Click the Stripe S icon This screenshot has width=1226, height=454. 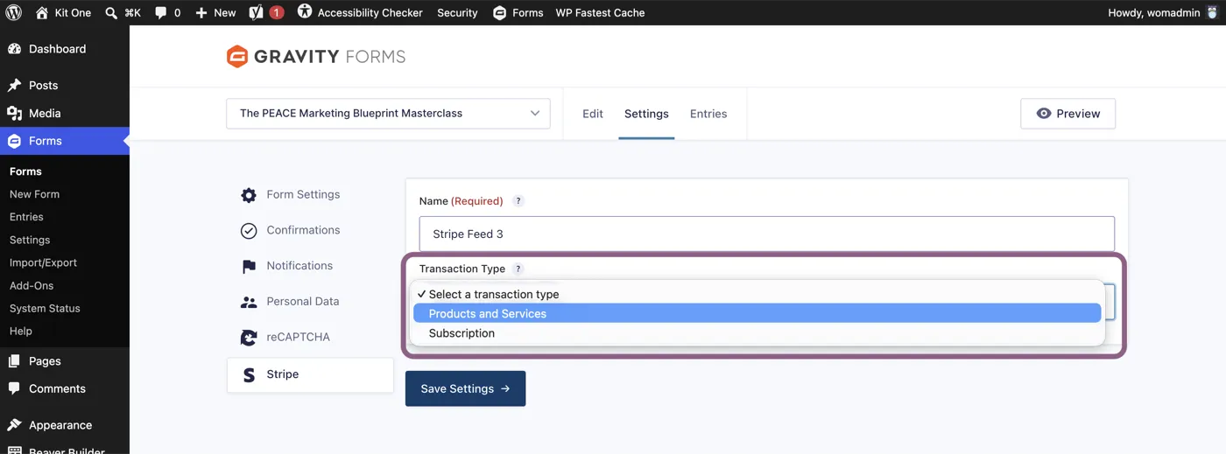[x=249, y=374]
